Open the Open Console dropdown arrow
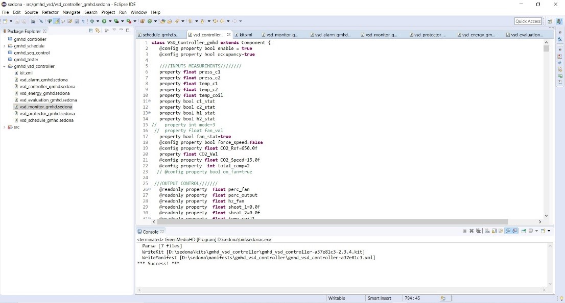The image size is (565, 303). pos(549,231)
